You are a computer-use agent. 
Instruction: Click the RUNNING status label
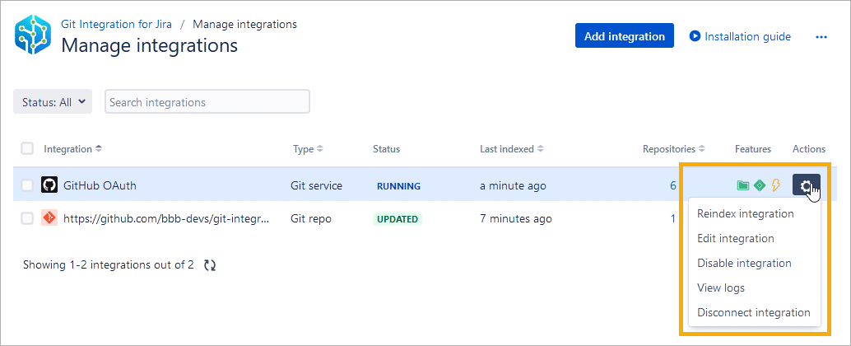[399, 185]
